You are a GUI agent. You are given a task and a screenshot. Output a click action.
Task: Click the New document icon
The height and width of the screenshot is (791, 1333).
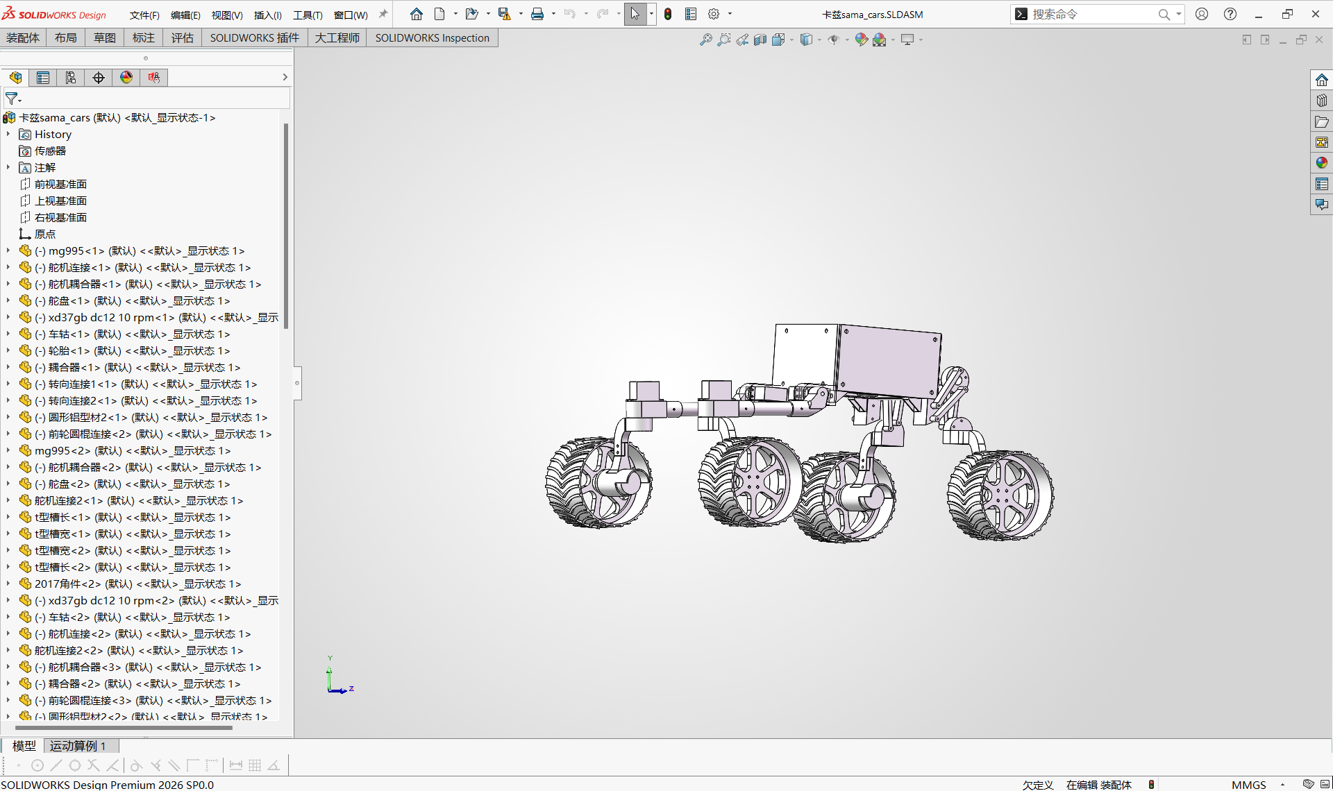click(439, 14)
